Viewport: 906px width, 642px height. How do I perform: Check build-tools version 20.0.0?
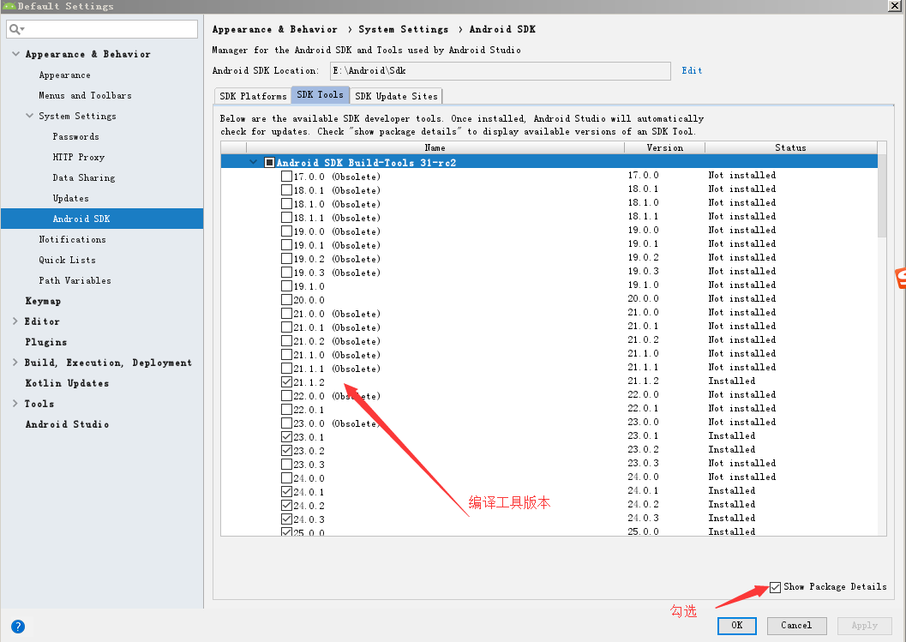coord(286,299)
